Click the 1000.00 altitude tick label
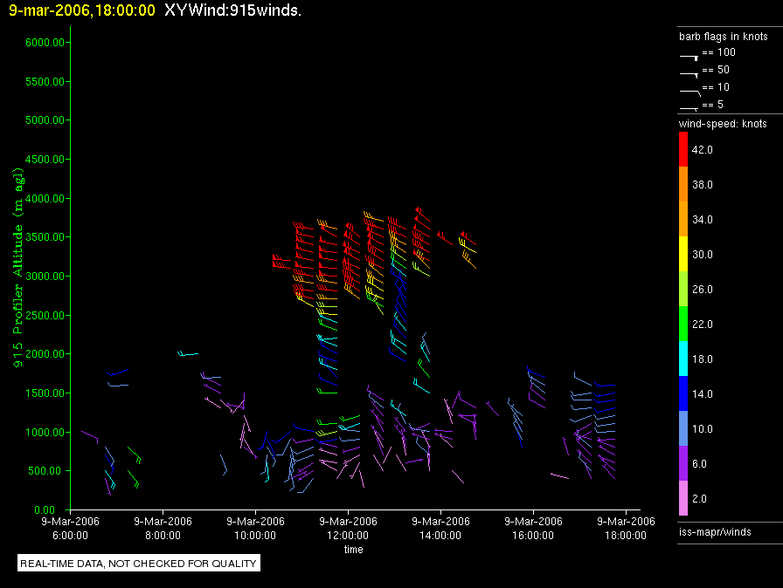 click(45, 432)
